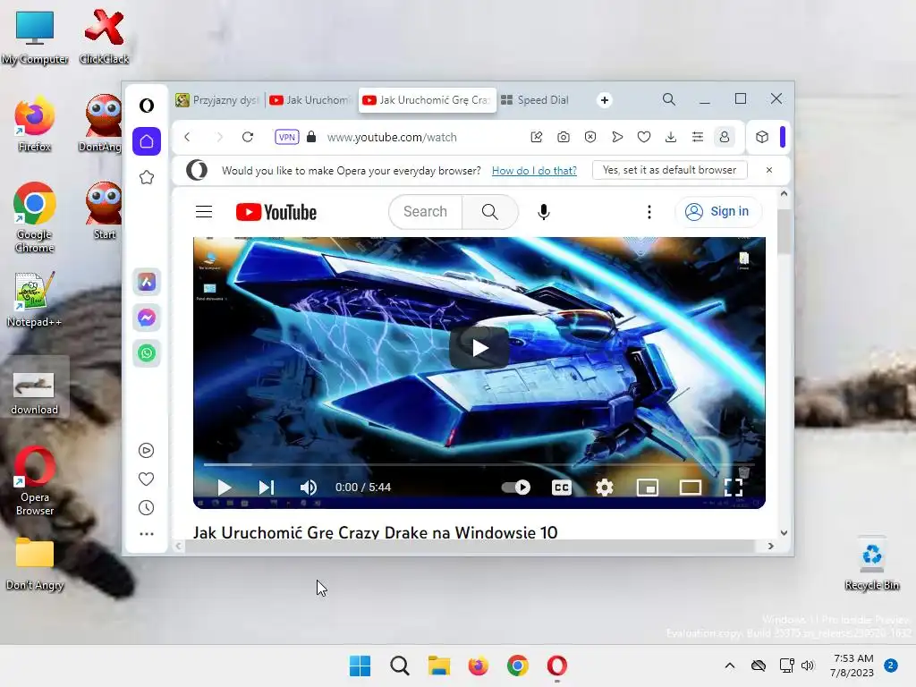Mute the video volume
916x687 pixels.
pos(308,488)
